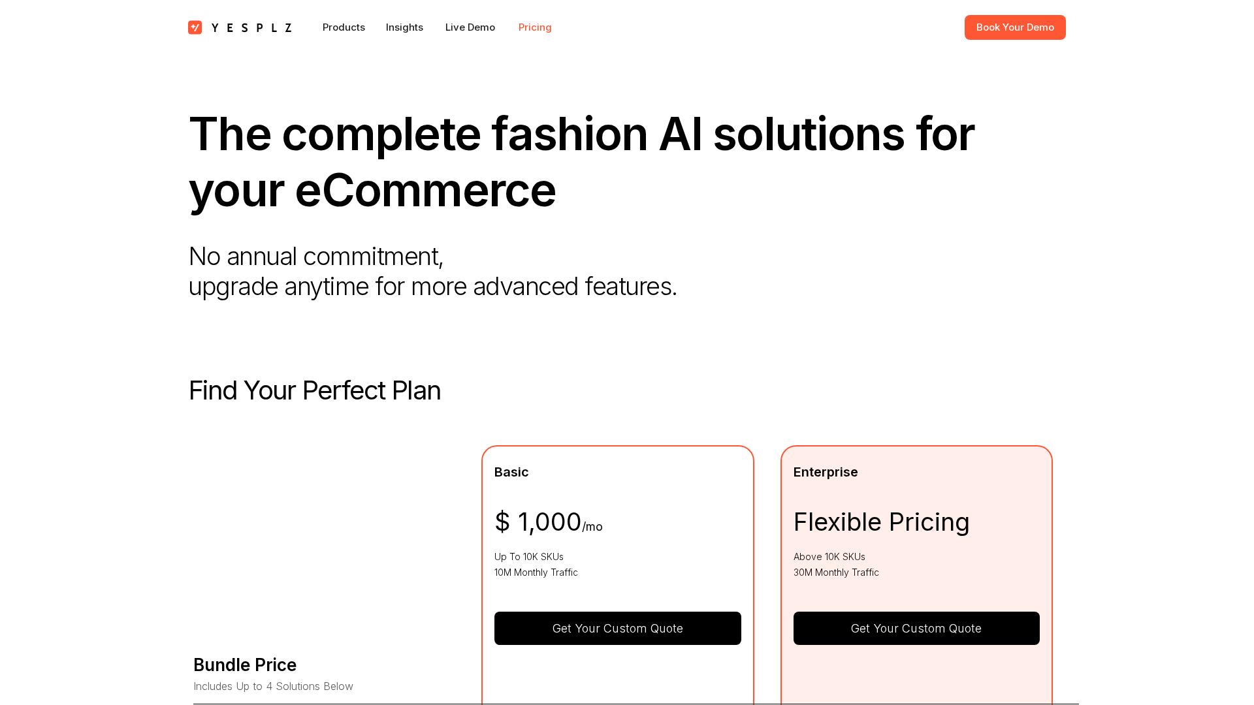Select the Pricing nav item

point(535,27)
